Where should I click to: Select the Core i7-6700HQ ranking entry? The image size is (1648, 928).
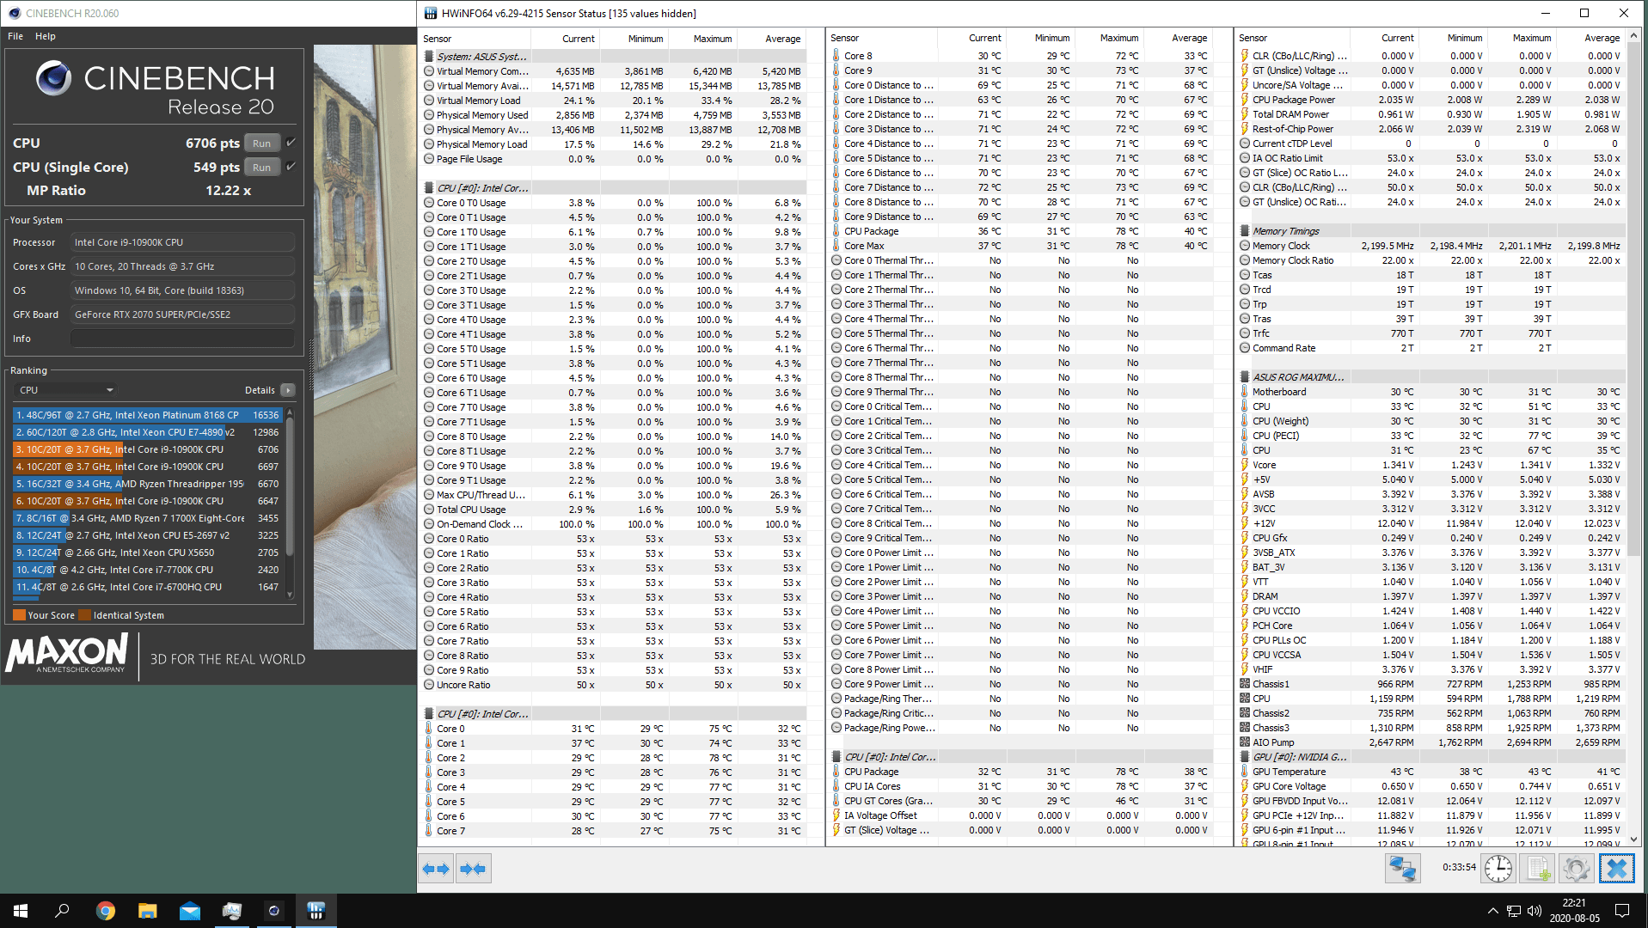tap(147, 587)
